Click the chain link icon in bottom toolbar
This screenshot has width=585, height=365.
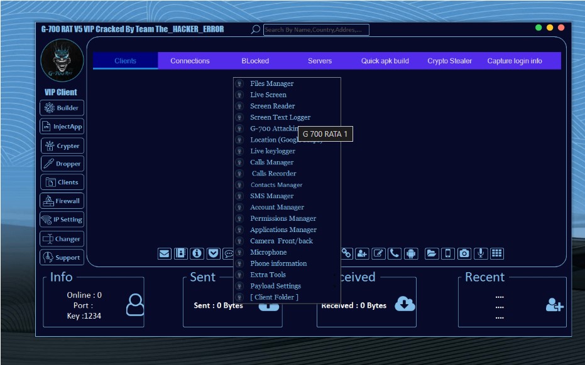347,253
